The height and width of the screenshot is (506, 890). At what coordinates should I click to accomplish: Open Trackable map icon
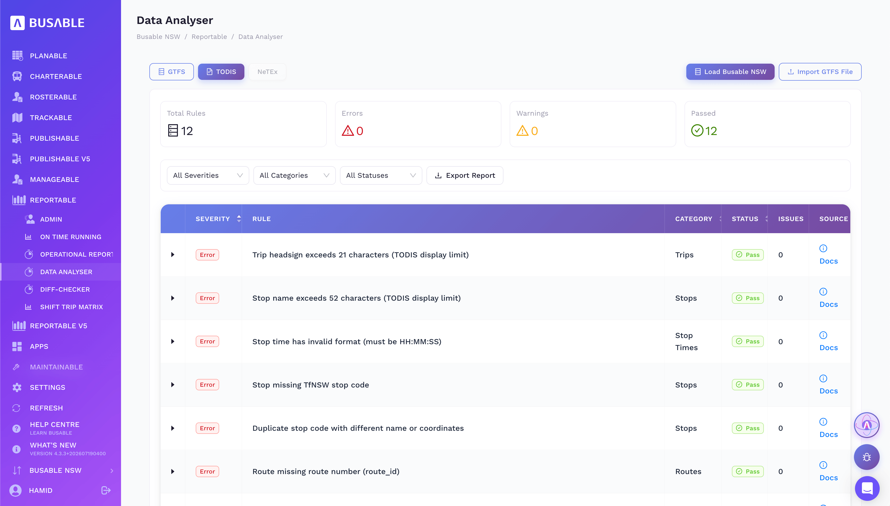tap(17, 117)
